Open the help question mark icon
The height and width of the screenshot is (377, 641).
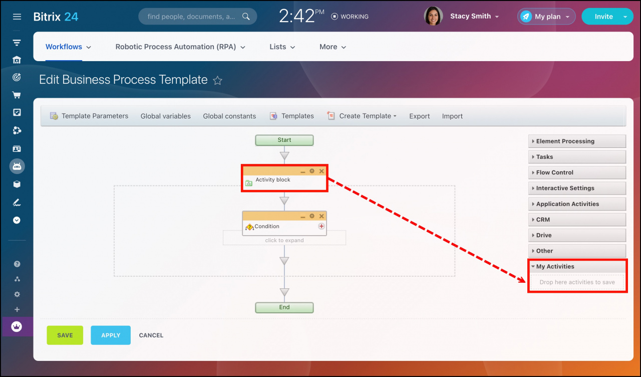pos(17,264)
